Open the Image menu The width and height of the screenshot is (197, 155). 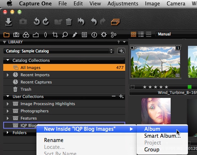tap(152, 4)
